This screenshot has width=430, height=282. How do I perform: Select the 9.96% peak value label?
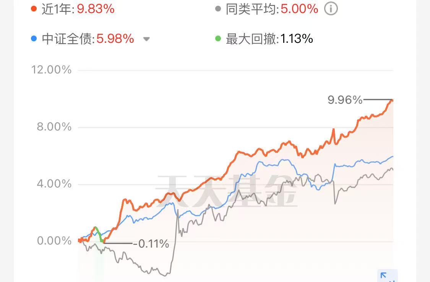[x=345, y=99]
